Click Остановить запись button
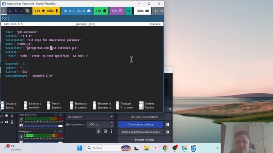The height and width of the screenshot is (153, 273). coord(140,125)
